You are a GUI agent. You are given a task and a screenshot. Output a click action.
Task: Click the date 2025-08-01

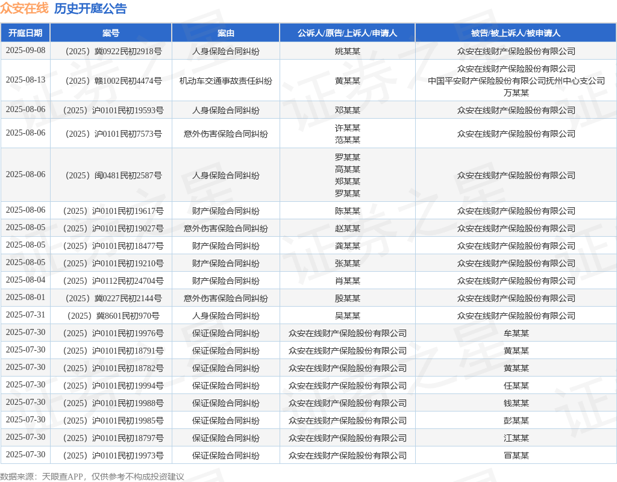point(25,298)
